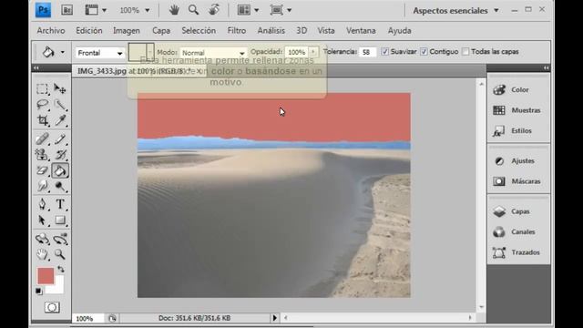The image size is (583, 328).
Task: Select the Magic Wand tool
Action: 60,105
